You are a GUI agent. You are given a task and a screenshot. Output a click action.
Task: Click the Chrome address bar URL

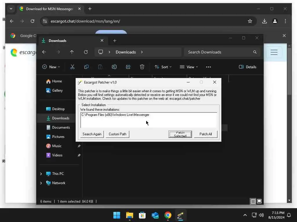85,21
